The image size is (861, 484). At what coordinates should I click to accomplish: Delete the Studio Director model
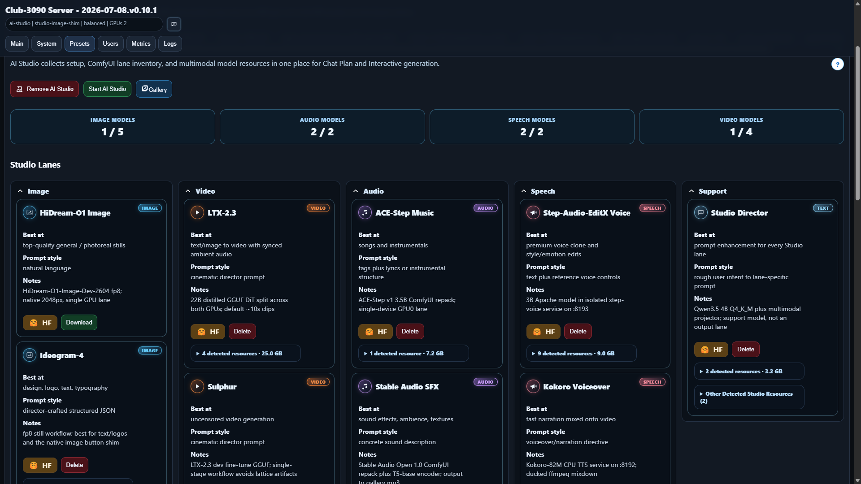point(745,350)
